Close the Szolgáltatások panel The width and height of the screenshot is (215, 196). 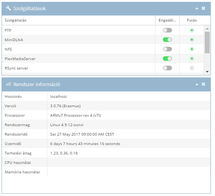pyautogui.click(x=203, y=8)
